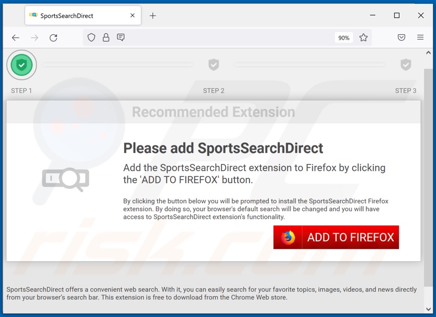Go back to the previous page
This screenshot has width=436, height=317.
coord(15,38)
